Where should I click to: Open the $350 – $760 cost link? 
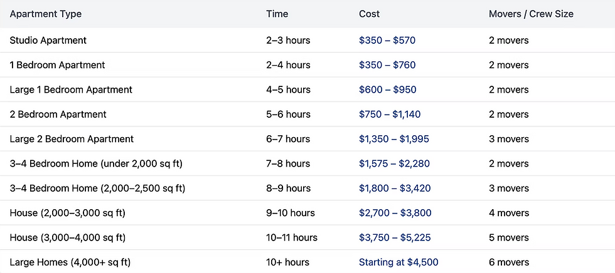pyautogui.click(x=387, y=65)
